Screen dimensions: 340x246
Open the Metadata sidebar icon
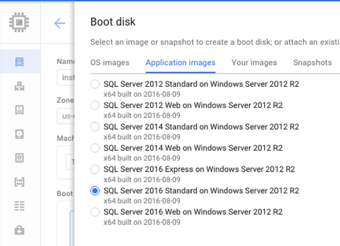19,182
